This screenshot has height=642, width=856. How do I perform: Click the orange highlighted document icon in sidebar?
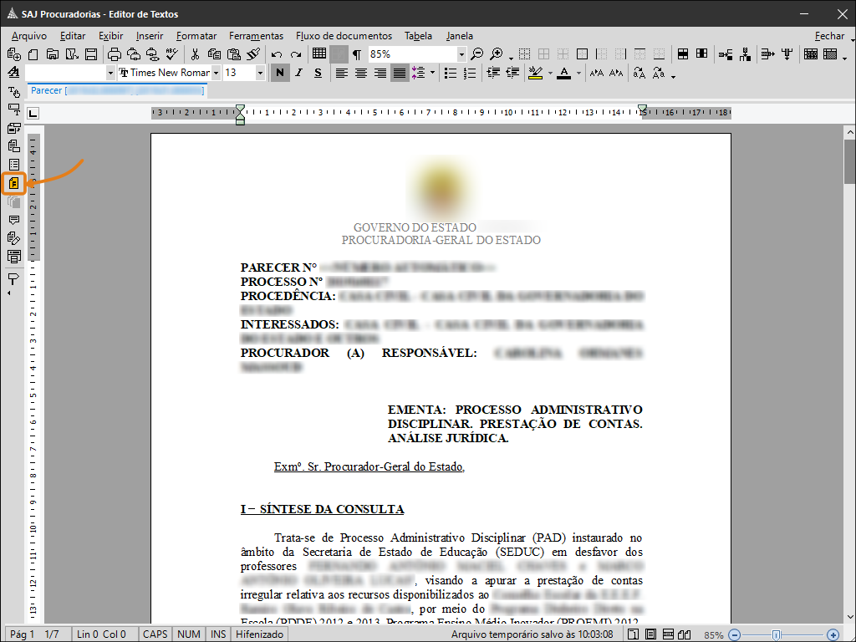tap(14, 183)
